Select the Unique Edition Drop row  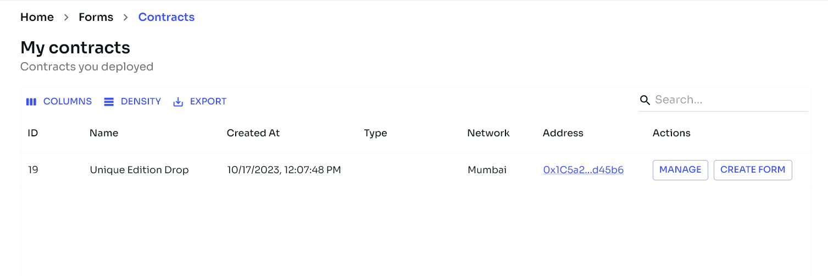coord(139,170)
